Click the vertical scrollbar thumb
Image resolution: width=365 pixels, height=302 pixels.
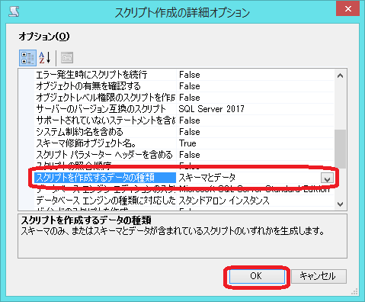(x=340, y=149)
